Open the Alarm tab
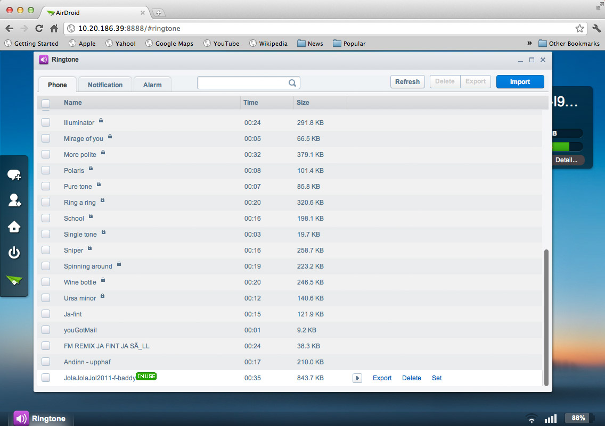Screen dimensions: 605x426 [152, 84]
